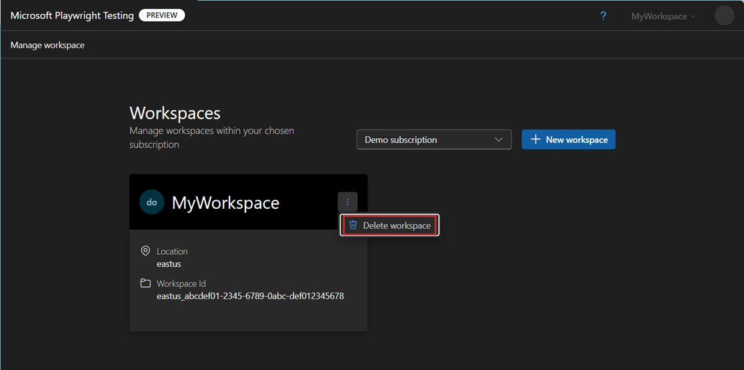Expand the Demo subscription dropdown
Screen dimensions: 744x370
coord(433,139)
